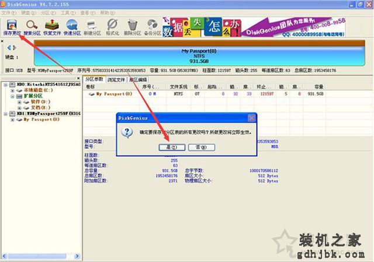This screenshot has width=374, height=262.
Task: Select Local Disk (C:) in tree
Action: [38, 90]
